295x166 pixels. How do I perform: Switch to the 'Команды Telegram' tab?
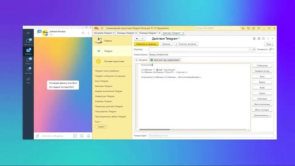click(x=125, y=33)
